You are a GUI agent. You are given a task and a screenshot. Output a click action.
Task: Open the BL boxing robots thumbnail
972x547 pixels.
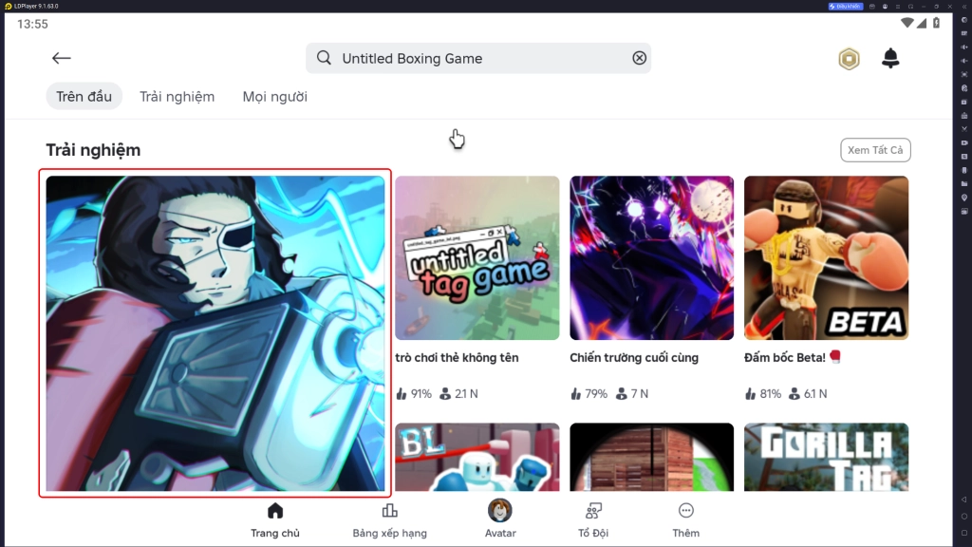[477, 457]
